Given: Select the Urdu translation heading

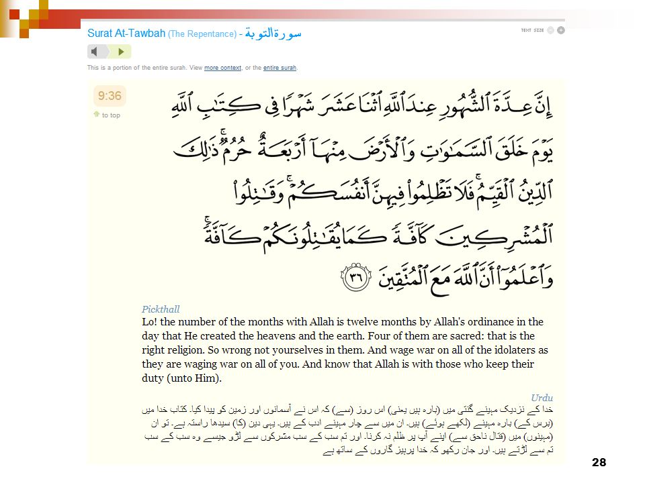Looking at the screenshot, I should pyautogui.click(x=542, y=398).
